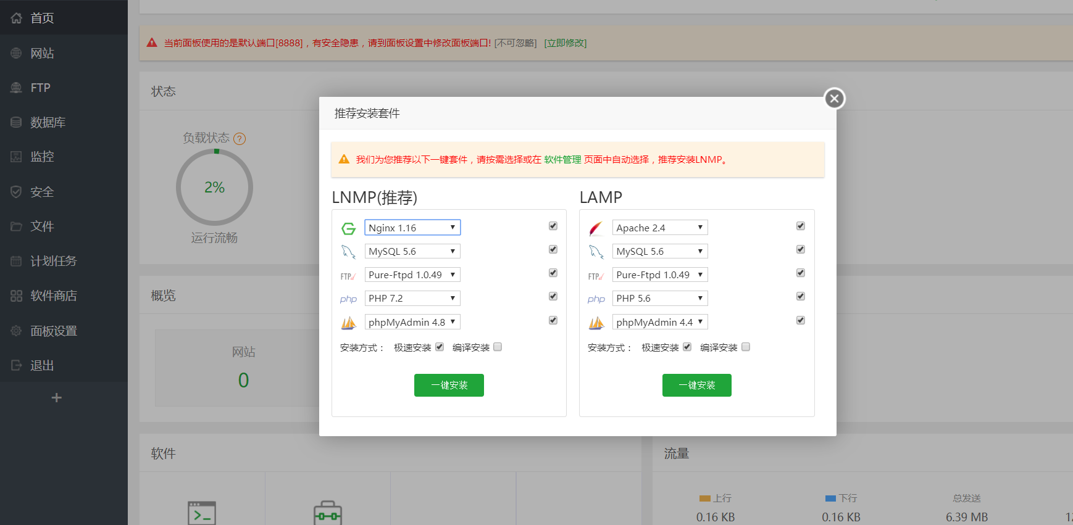Enable 编译安装 checkbox under LNMP
Screen dimensions: 1073x525
tap(498, 347)
